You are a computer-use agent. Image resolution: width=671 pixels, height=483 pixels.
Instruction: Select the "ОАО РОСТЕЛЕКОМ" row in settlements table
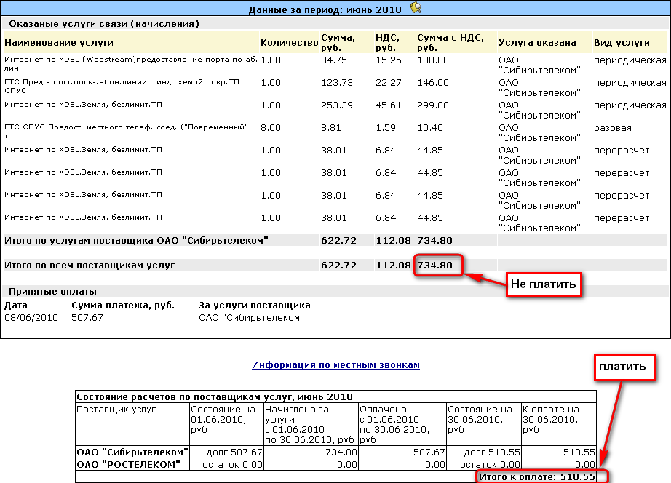[335, 465]
